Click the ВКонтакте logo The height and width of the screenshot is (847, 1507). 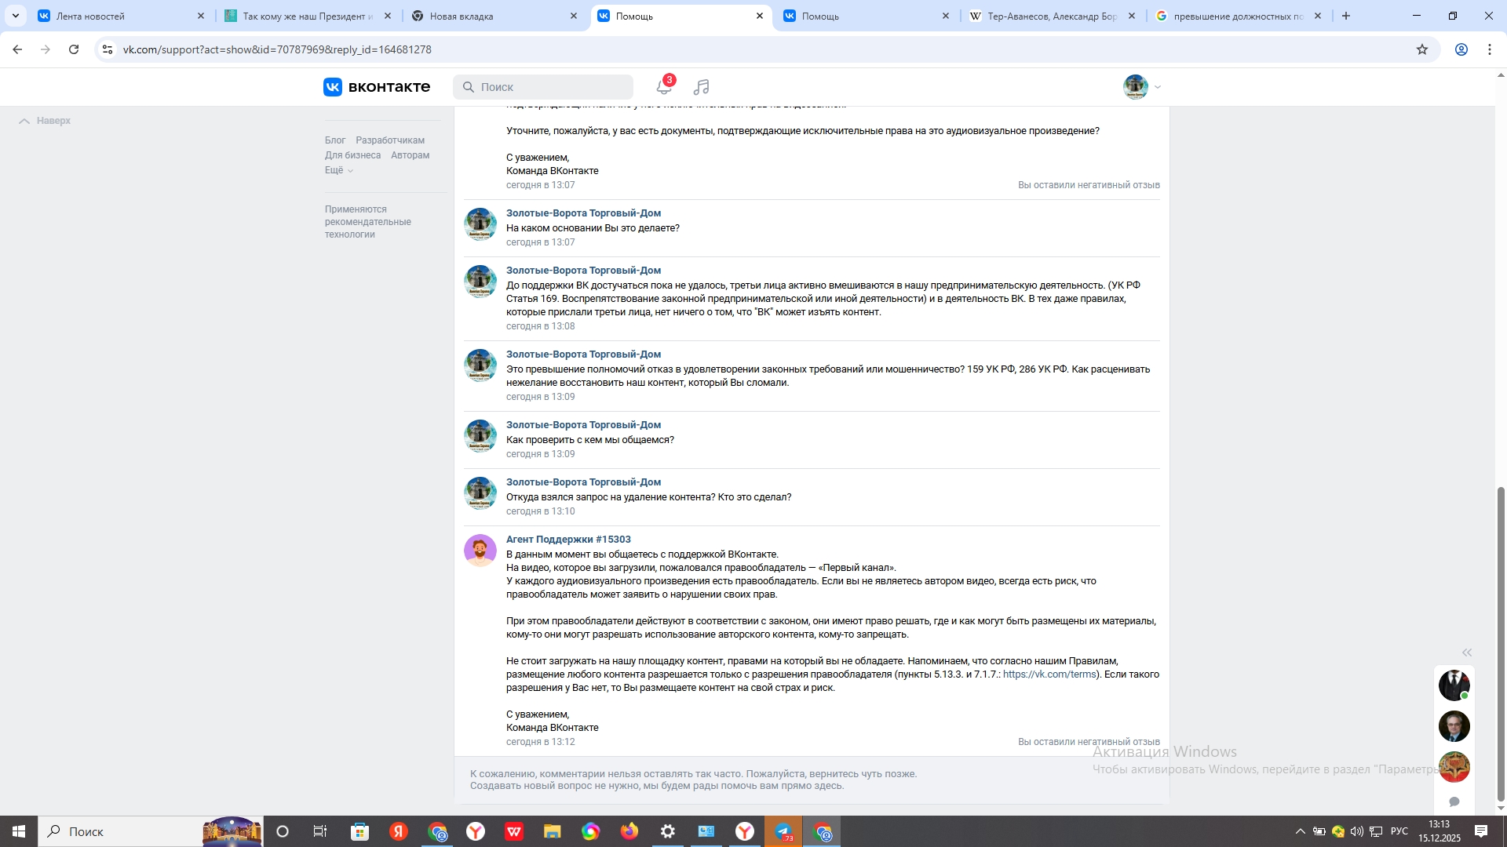coord(377,87)
